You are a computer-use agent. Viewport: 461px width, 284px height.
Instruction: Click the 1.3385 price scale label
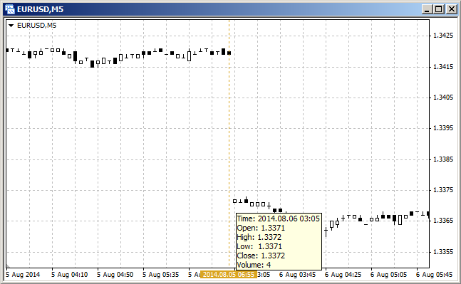tap(443, 159)
